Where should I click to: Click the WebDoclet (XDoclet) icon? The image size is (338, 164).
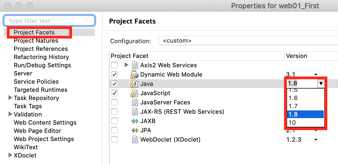click(x=135, y=140)
